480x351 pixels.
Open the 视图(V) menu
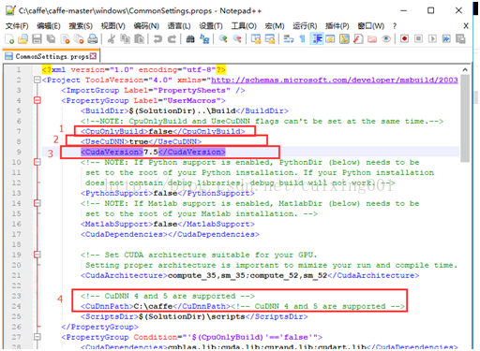[113, 26]
